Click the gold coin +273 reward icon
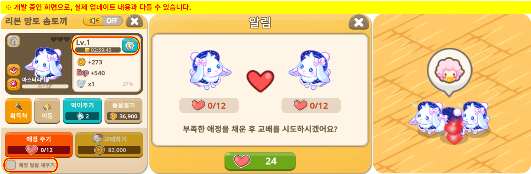 (x=81, y=62)
